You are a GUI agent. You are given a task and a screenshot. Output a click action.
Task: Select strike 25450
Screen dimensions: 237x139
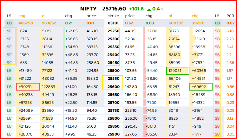(x=114, y=62)
